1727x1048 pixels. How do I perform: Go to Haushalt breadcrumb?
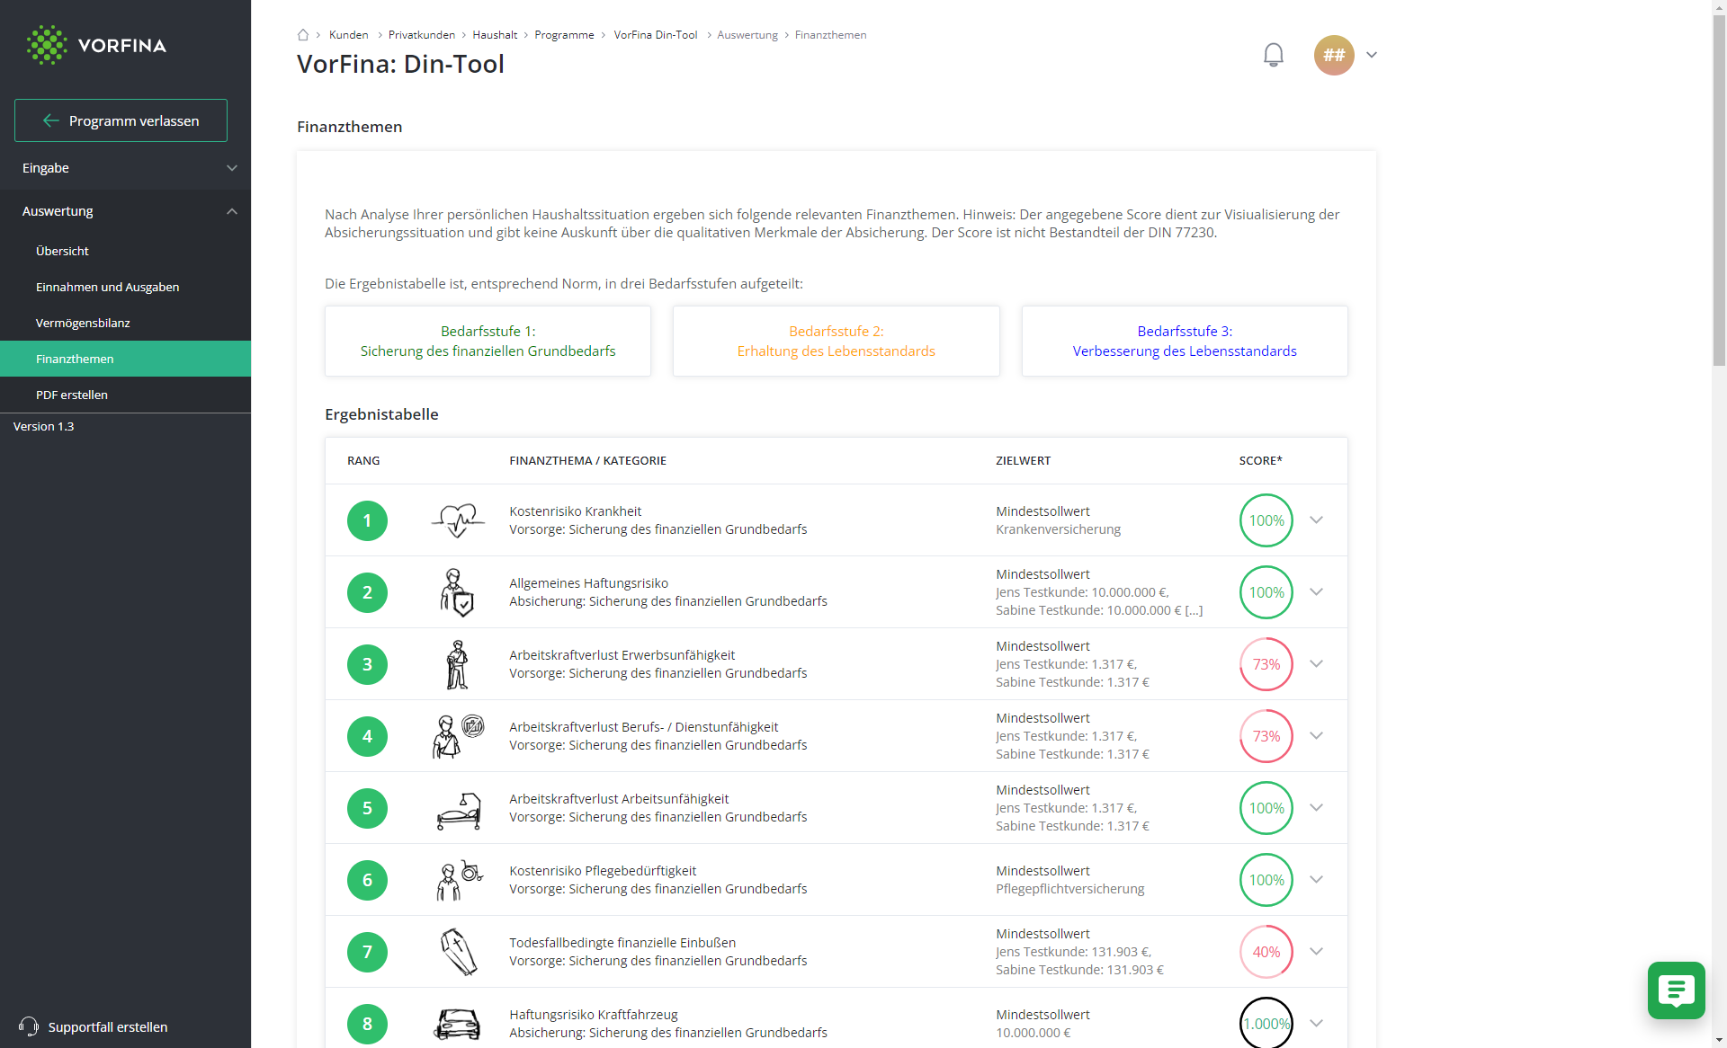495,35
